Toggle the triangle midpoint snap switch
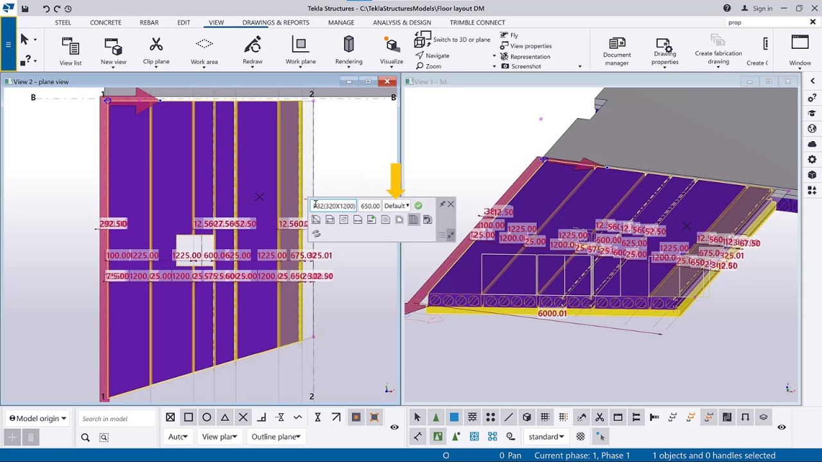 tap(225, 417)
